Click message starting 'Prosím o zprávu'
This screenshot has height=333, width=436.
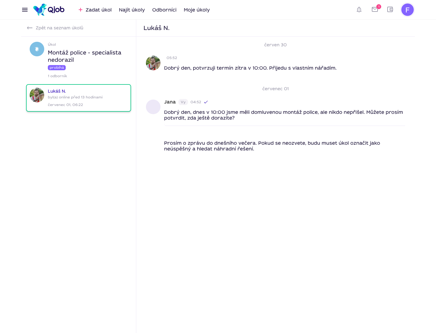click(x=272, y=146)
